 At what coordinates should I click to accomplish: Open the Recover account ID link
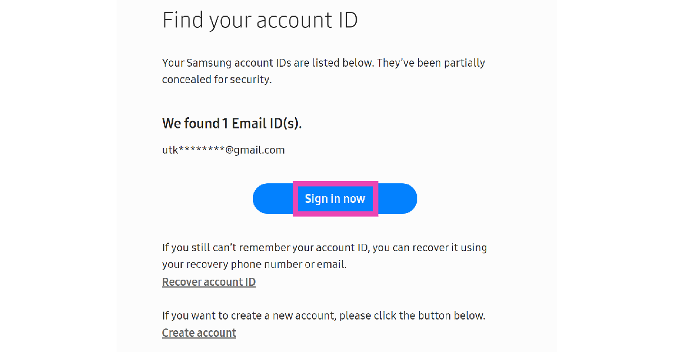click(x=209, y=282)
